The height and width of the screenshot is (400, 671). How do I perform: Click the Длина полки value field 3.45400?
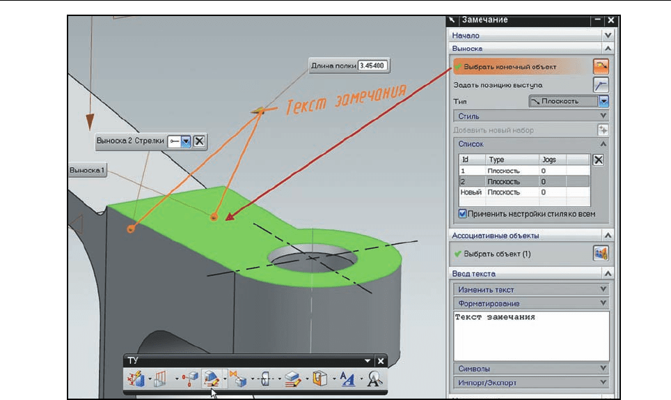coord(372,66)
